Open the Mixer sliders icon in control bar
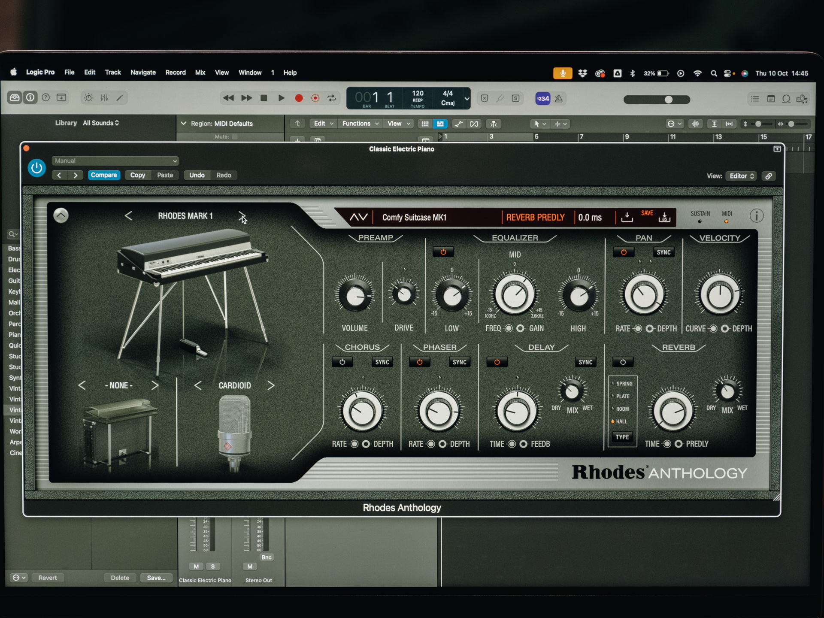Viewport: 824px width, 618px height. (x=104, y=98)
